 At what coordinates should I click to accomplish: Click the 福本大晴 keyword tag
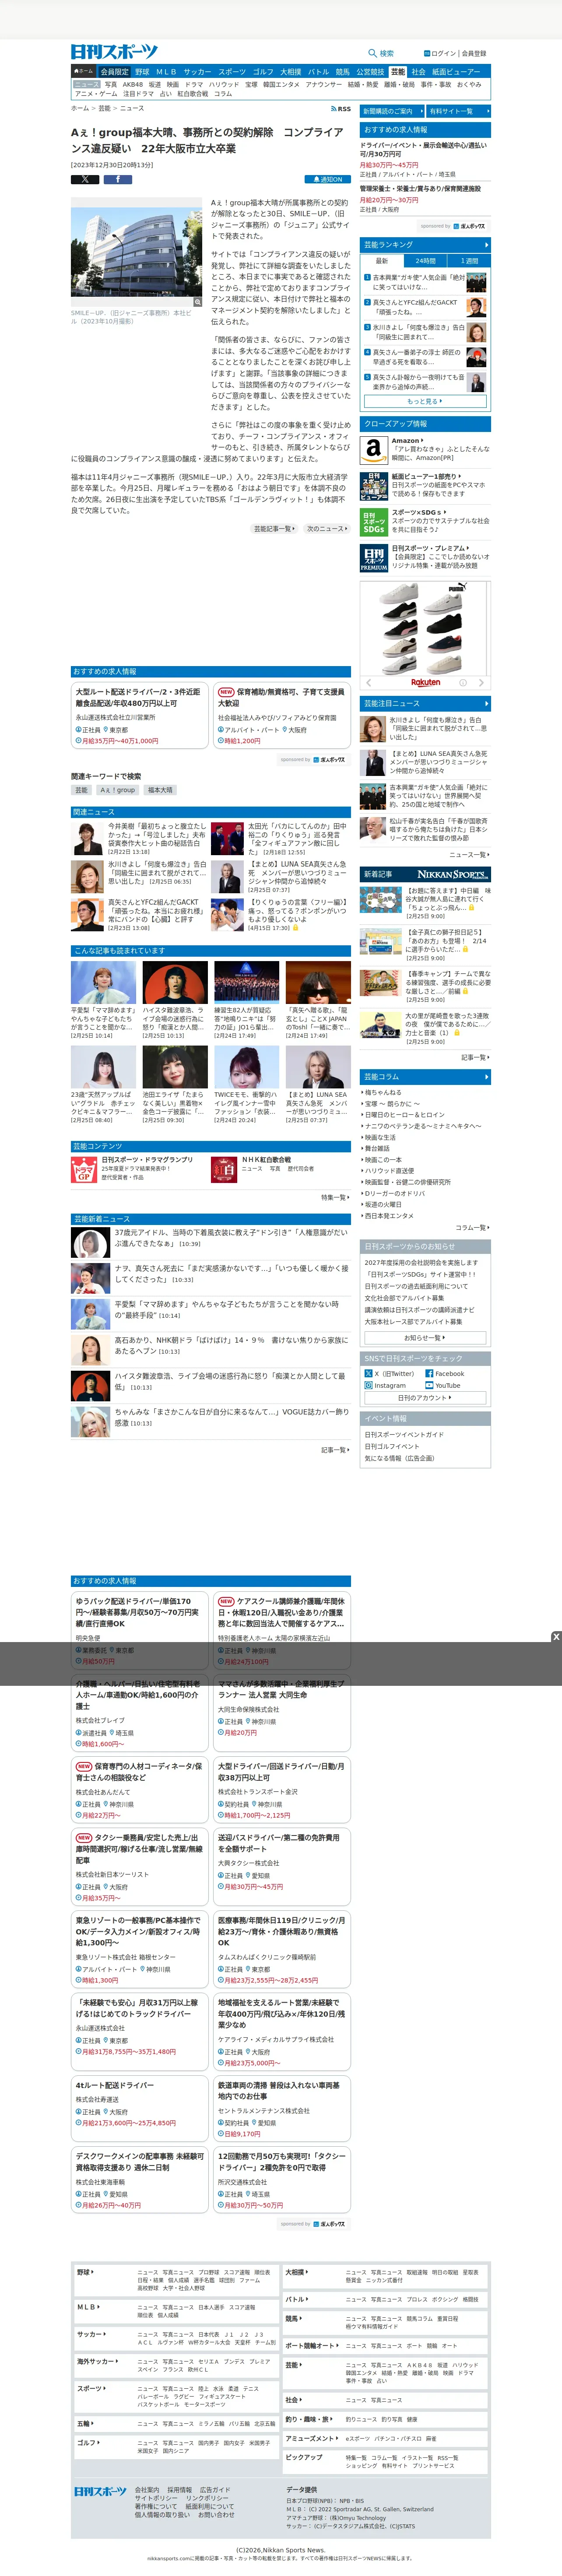click(161, 790)
